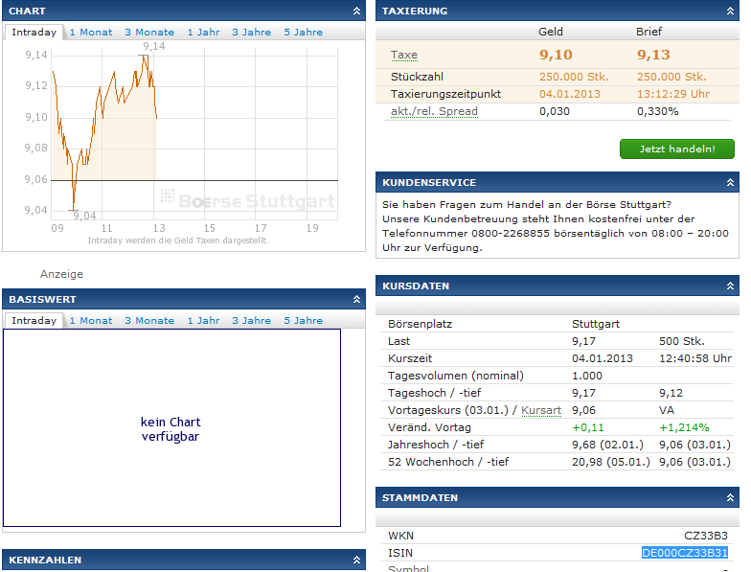Click the percentage change +1,214%
Image resolution: width=751 pixels, height=572 pixels.
pyautogui.click(x=684, y=427)
